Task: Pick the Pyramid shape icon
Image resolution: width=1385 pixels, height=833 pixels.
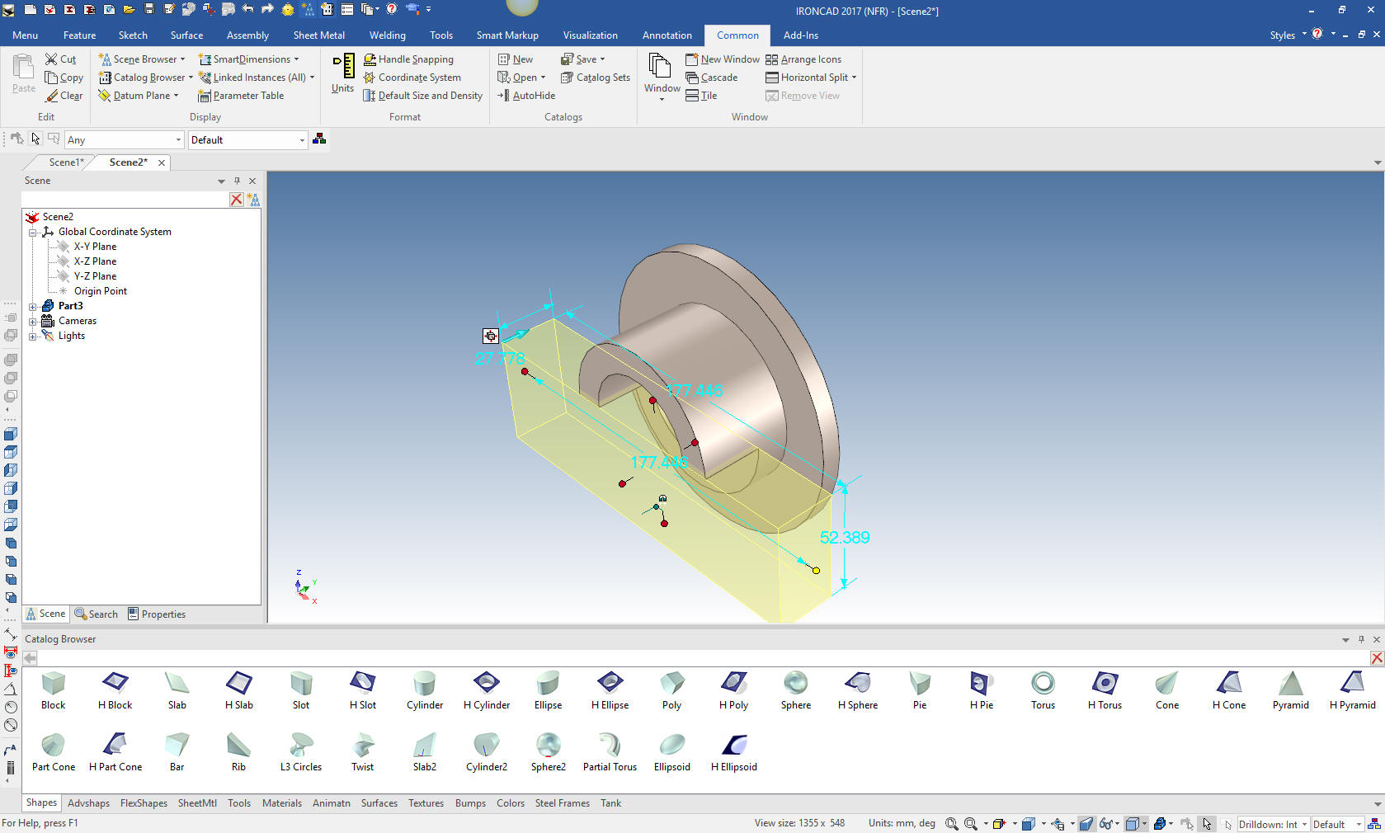Action: pyautogui.click(x=1290, y=689)
